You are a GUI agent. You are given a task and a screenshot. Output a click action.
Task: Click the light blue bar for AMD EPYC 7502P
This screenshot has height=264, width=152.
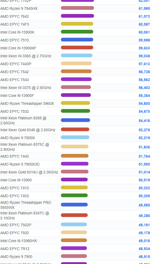tap(74, 224)
